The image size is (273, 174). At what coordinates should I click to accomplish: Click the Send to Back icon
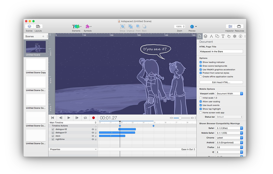point(144,26)
